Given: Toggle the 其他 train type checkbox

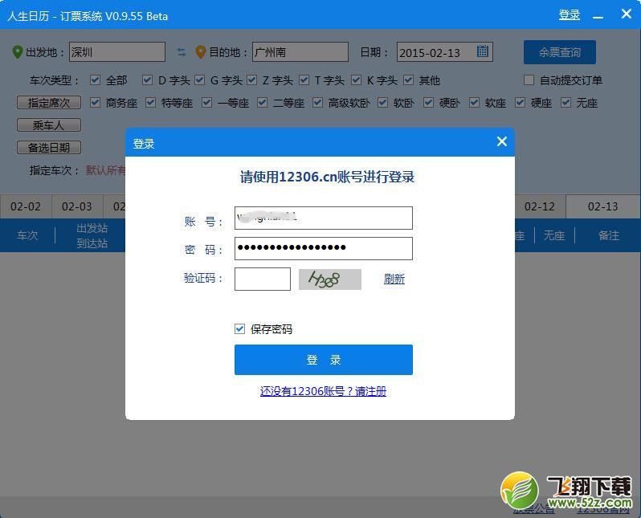Looking at the screenshot, I should (408, 80).
